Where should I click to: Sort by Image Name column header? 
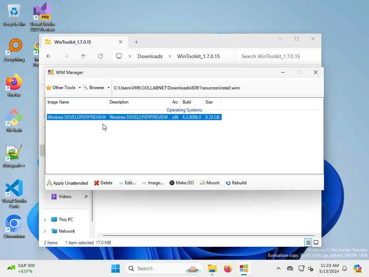pos(76,102)
